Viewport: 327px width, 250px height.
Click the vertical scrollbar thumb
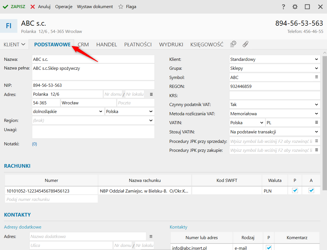pyautogui.click(x=325, y=123)
